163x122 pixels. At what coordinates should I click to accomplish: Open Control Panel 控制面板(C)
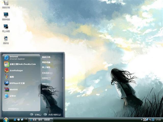click(47, 73)
